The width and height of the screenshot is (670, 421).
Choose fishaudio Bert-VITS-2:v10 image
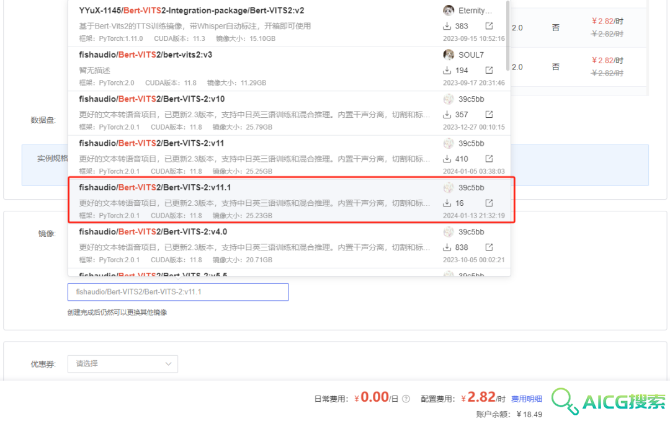289,113
